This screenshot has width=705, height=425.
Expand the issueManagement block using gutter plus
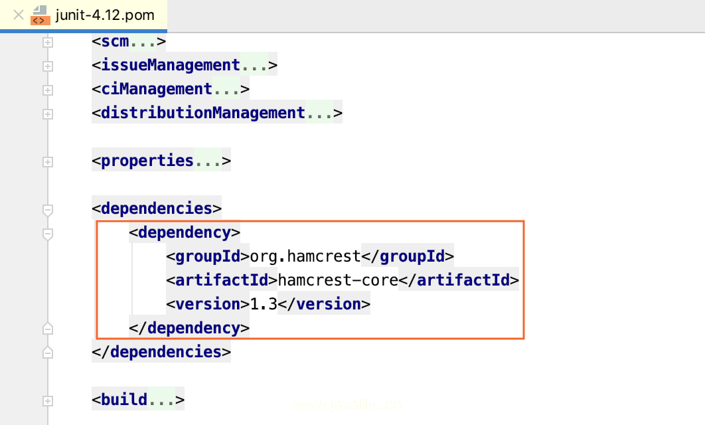(47, 66)
